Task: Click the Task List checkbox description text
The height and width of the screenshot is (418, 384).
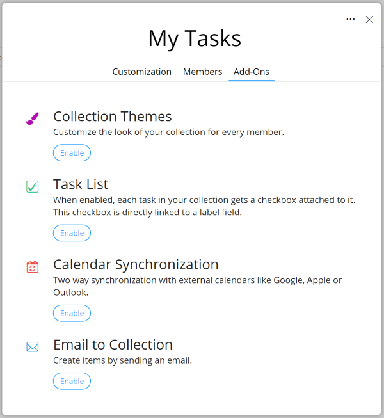Action: point(204,206)
